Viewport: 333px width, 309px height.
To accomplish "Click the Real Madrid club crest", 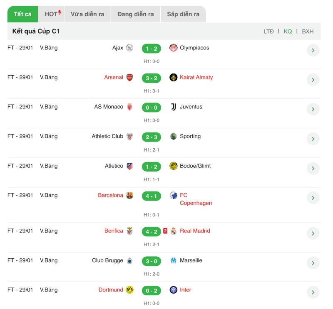I will tap(173, 231).
